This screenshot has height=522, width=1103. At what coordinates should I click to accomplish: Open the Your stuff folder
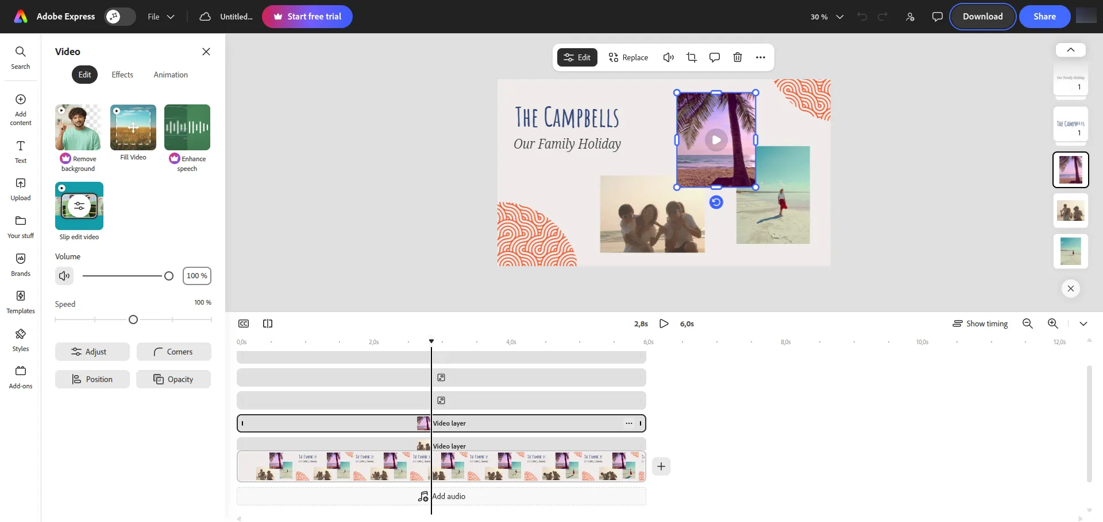click(20, 227)
